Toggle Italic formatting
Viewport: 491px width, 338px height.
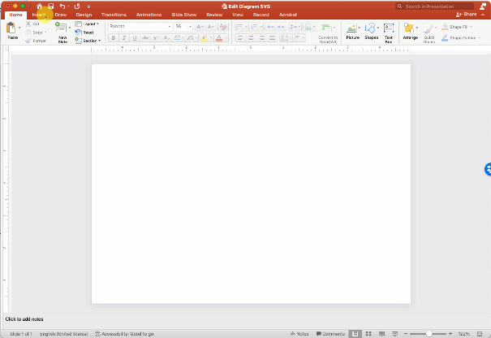(x=124, y=38)
